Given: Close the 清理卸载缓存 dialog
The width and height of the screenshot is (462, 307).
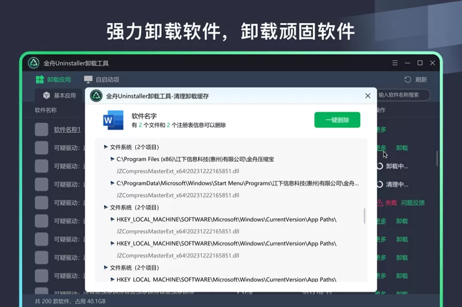Looking at the screenshot, I should pos(368,96).
